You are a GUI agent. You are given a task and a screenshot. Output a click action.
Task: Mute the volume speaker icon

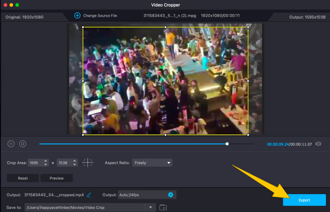tap(318, 144)
